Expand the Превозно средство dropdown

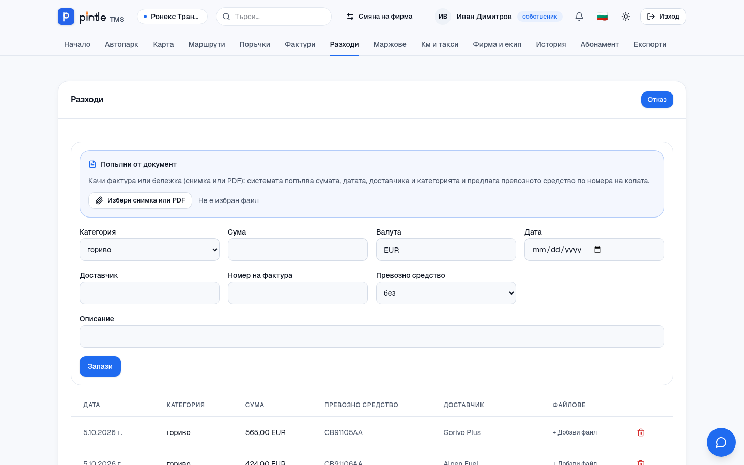click(x=446, y=293)
